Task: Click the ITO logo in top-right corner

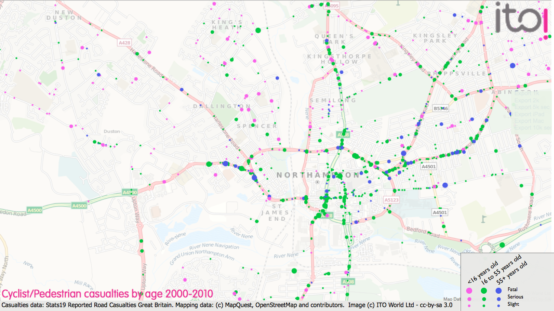Action: [524, 17]
